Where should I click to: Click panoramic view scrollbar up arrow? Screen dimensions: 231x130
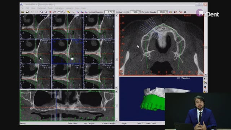[x=116, y=91]
